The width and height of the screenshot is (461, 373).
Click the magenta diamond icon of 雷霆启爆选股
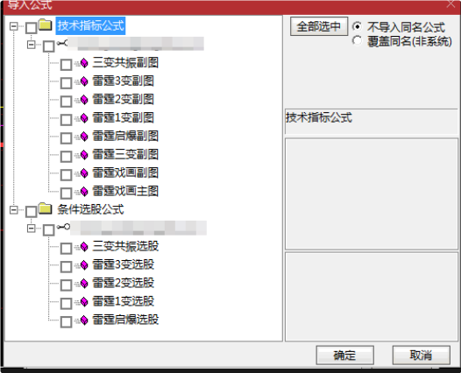pyautogui.click(x=84, y=320)
